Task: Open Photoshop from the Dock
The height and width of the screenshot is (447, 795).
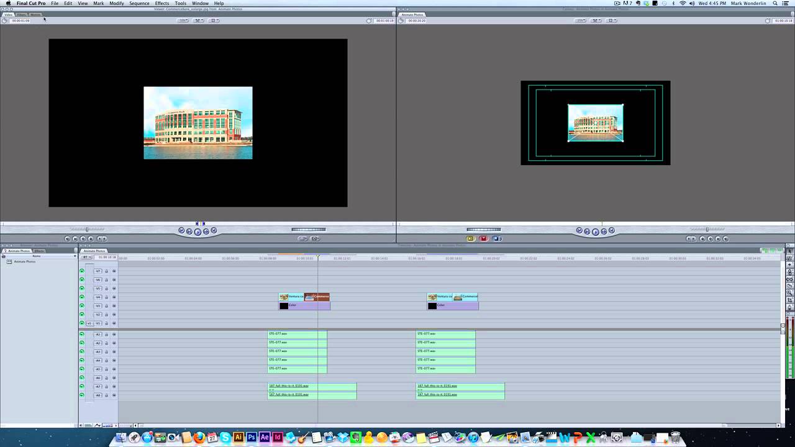Action: coord(252,438)
